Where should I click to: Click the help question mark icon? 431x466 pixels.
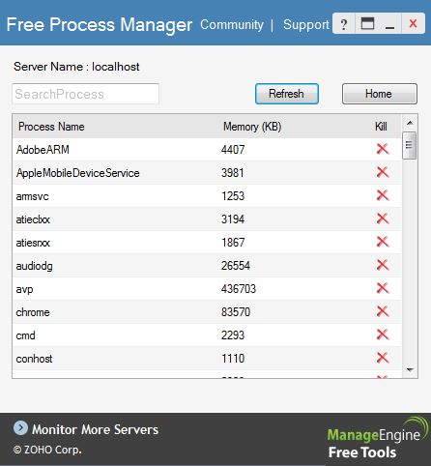tap(344, 24)
